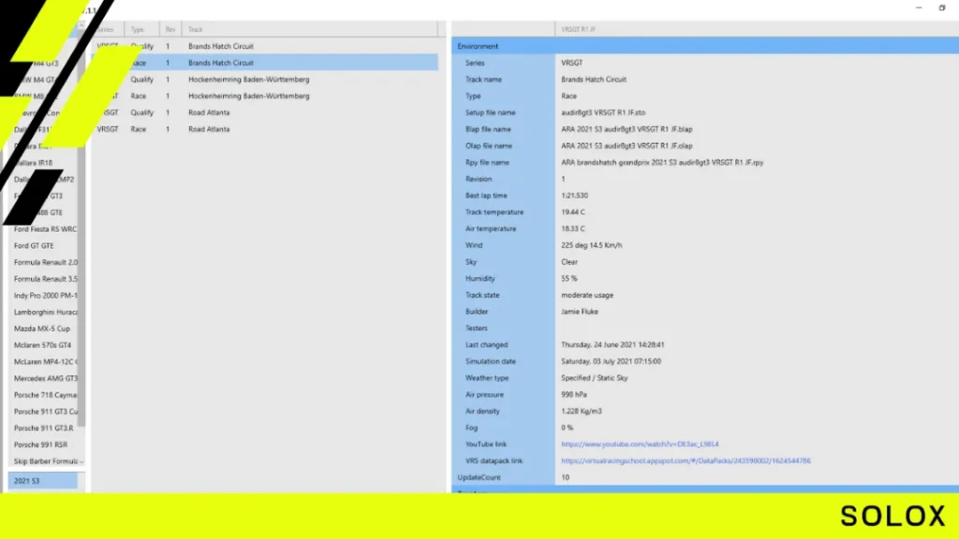Screen dimensions: 959x539
Task: Choose Dallara IR18 in car list
Action: [x=34, y=163]
